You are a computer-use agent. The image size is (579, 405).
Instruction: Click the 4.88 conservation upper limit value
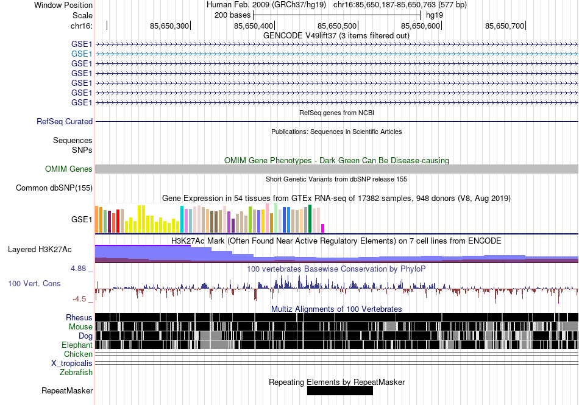click(x=78, y=269)
